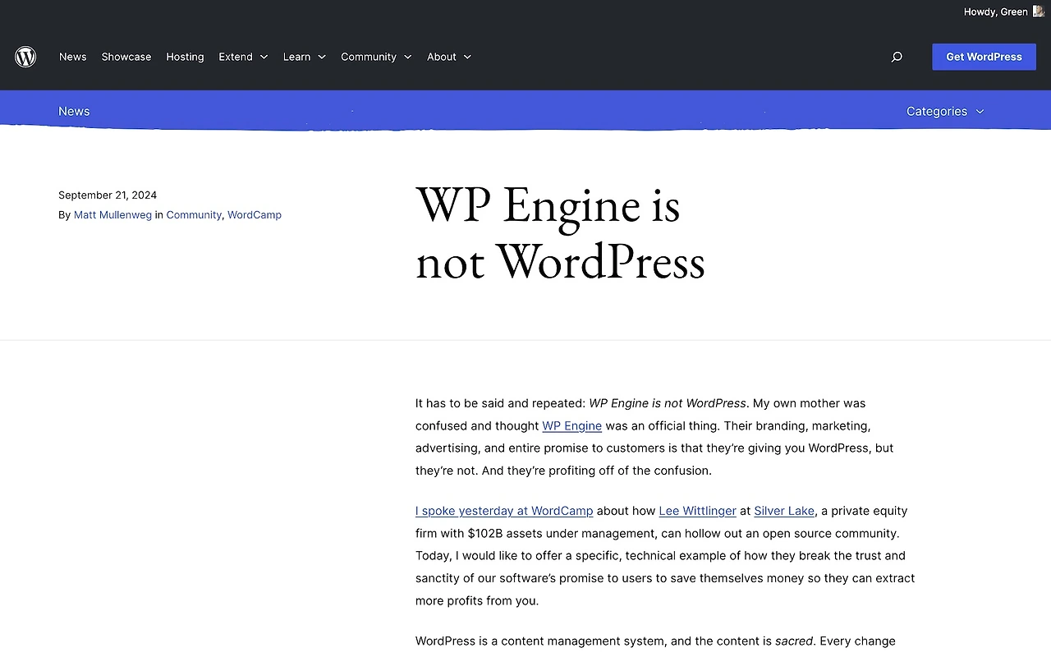
Task: Expand the Learn menu chevron
Action: click(322, 57)
